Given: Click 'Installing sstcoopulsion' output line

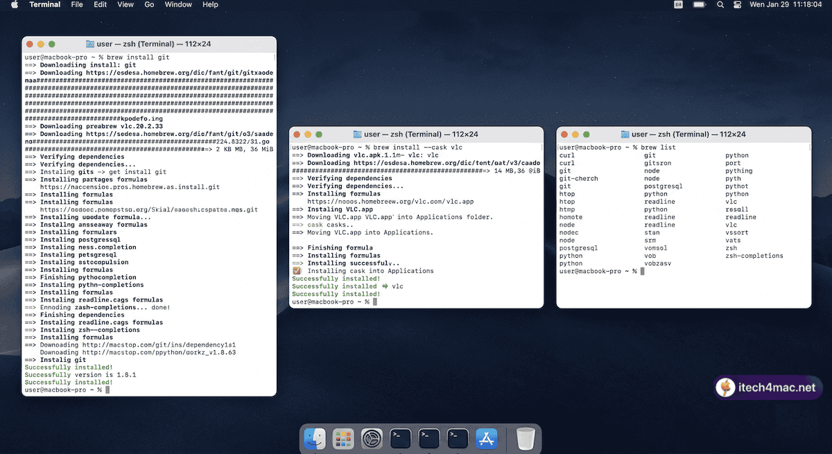Looking at the screenshot, I should [x=76, y=263].
